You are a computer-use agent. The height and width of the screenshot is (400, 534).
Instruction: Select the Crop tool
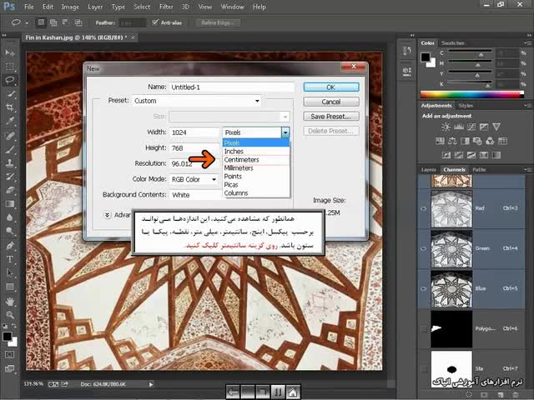point(10,107)
